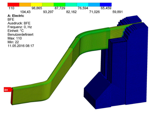Viewport: 154px width, 116px height.
Task: Click the red "ax" probe label tag
Action: pos(8,89)
